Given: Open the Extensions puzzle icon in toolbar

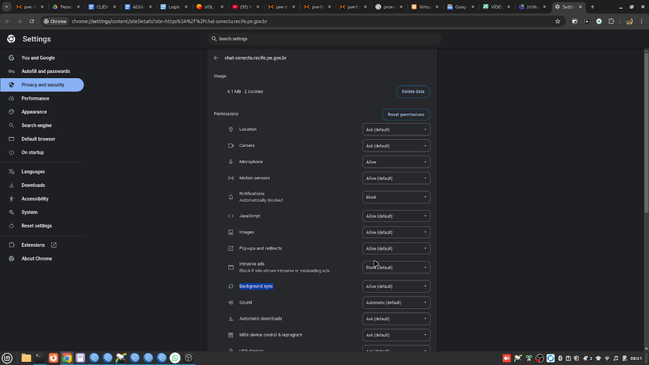Looking at the screenshot, I should point(612,21).
